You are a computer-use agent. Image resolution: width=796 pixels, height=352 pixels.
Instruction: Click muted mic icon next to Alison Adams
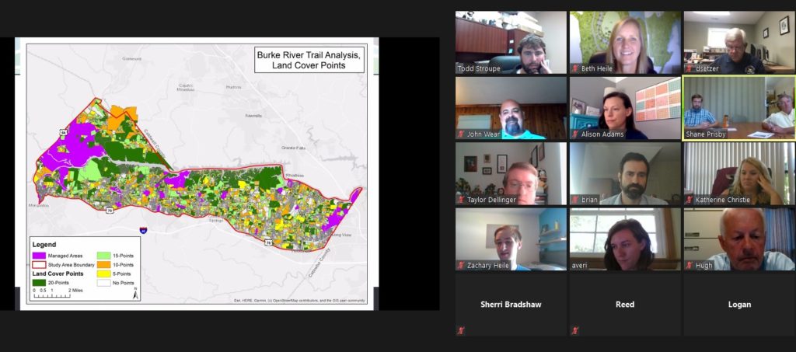[x=576, y=134]
